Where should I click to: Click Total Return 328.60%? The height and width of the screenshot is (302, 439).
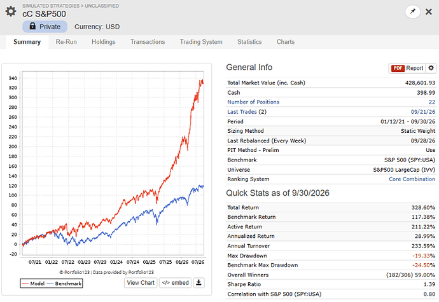[423, 208]
